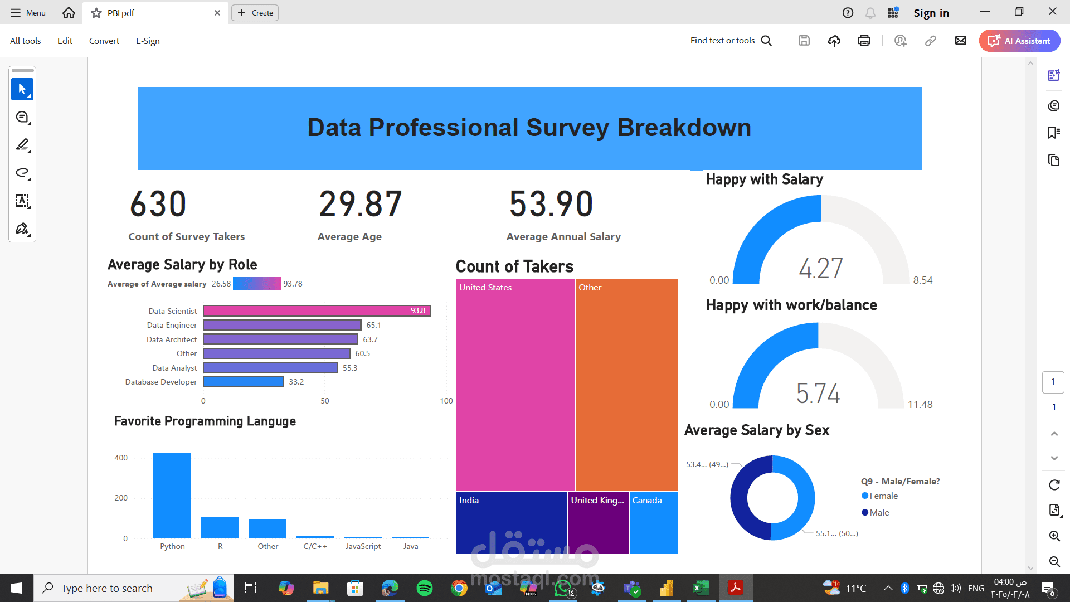Image resolution: width=1070 pixels, height=602 pixels.
Task: Click Find text or tools search
Action: pyautogui.click(x=731, y=41)
